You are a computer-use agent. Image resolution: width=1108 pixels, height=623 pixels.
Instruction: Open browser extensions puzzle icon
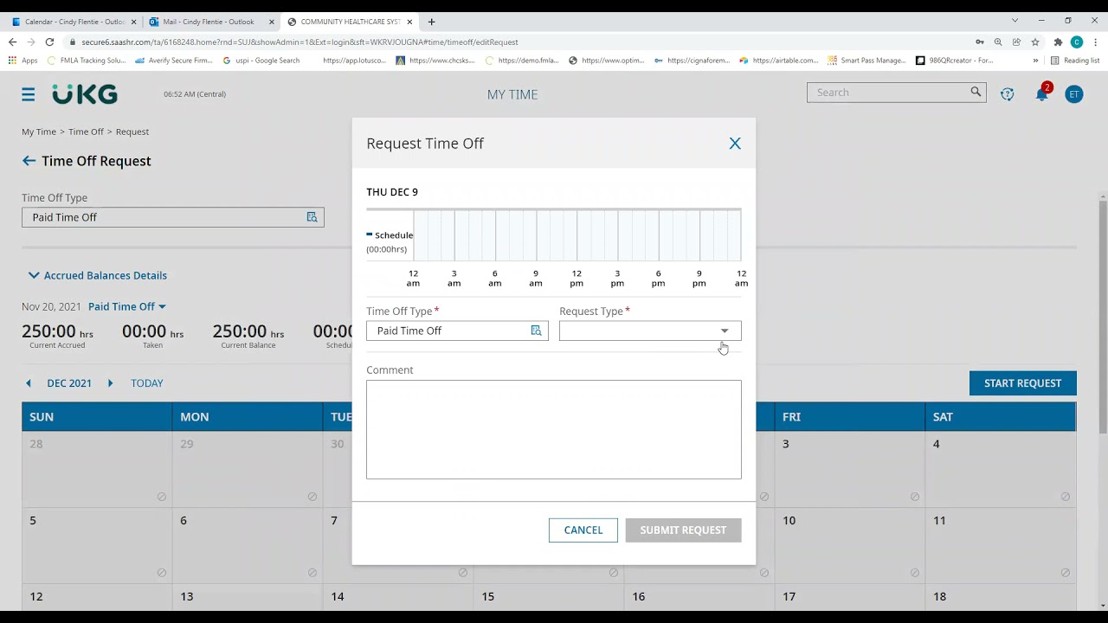(1058, 42)
